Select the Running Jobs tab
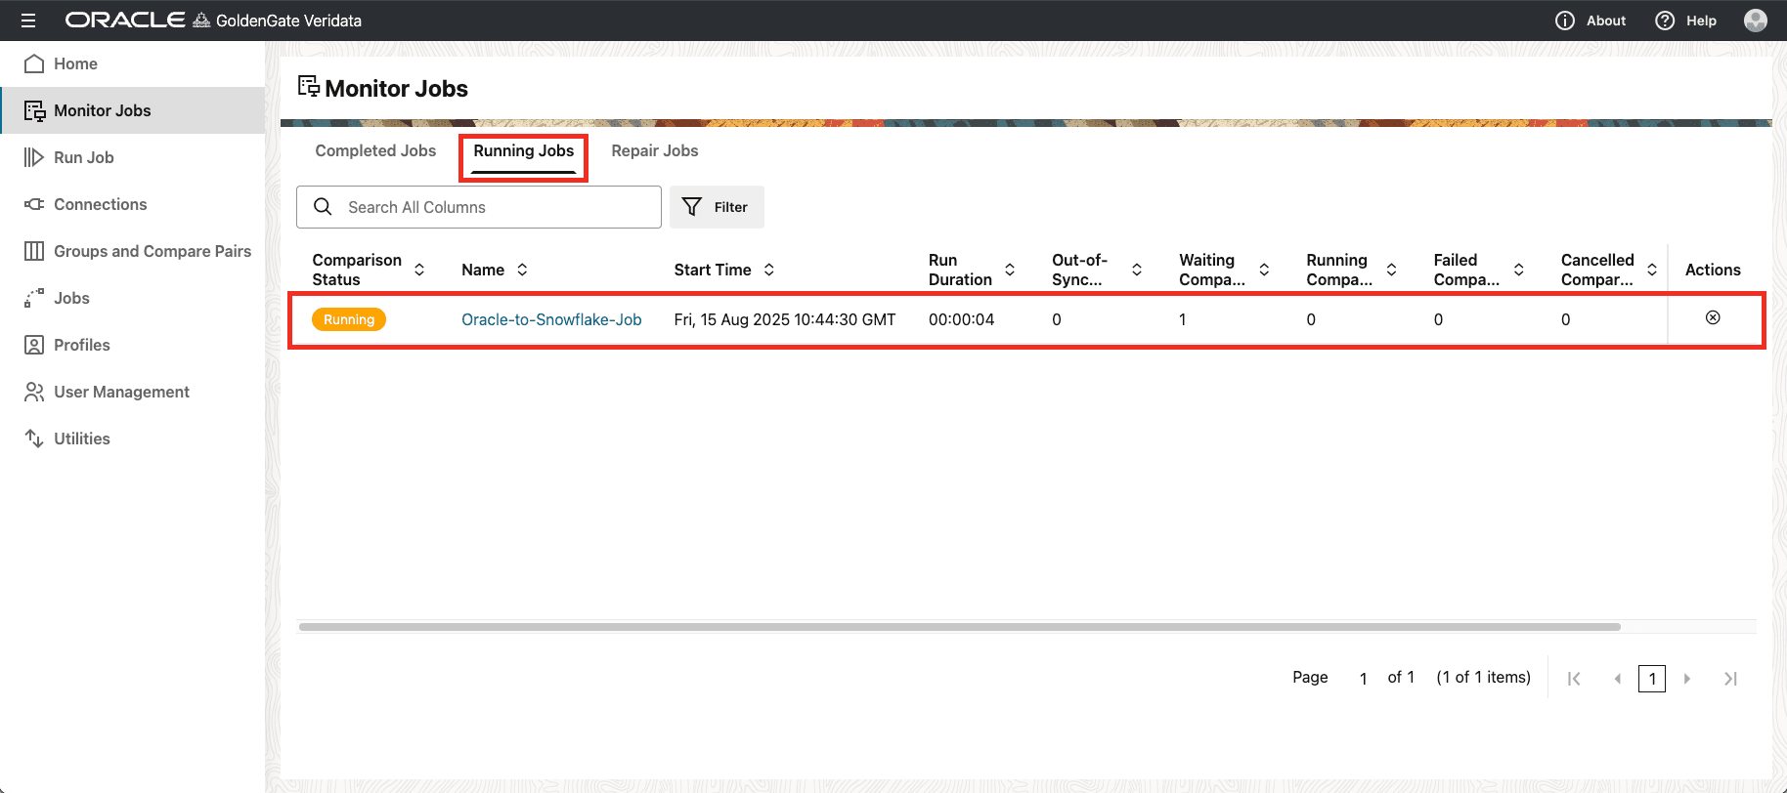 [524, 150]
